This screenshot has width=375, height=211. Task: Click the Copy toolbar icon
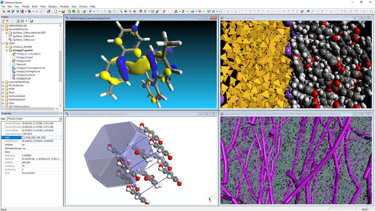(x=109, y=11)
